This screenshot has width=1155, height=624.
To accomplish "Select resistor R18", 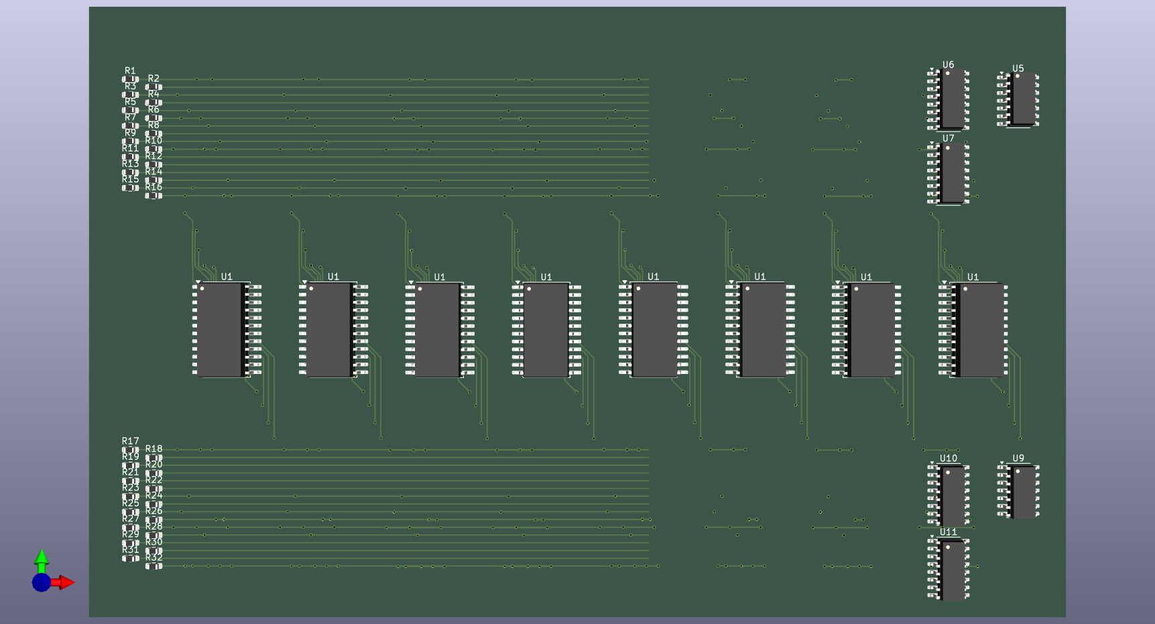I will [x=154, y=458].
